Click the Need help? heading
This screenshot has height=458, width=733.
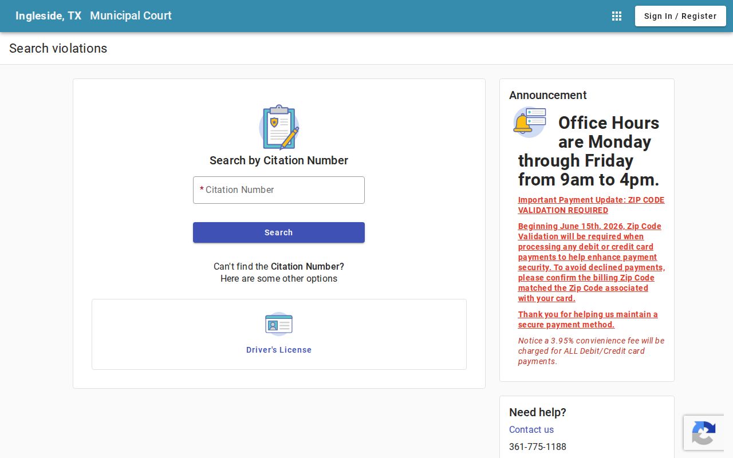[x=538, y=412]
